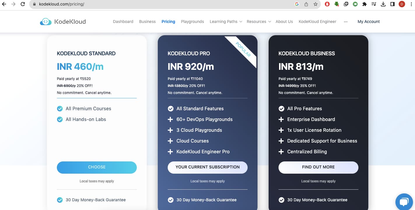Viewport: 415px width, 210px height.
Task: Open My Account
Action: click(369, 22)
